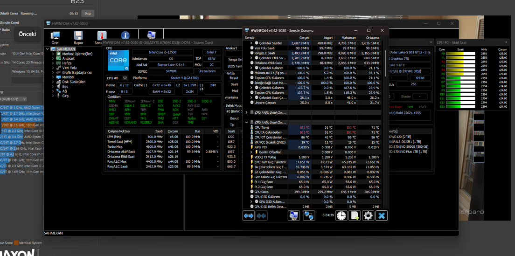
Task: Click the two networked computers icon
Action: [x=309, y=215]
